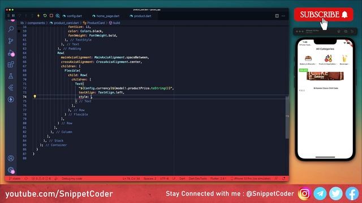Click the chocolate cake product image
Image resolution: width=362 pixels, height=203 pixels.
(x=325, y=76)
